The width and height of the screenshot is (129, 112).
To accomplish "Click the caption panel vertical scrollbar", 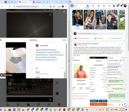I will [x=66, y=60].
